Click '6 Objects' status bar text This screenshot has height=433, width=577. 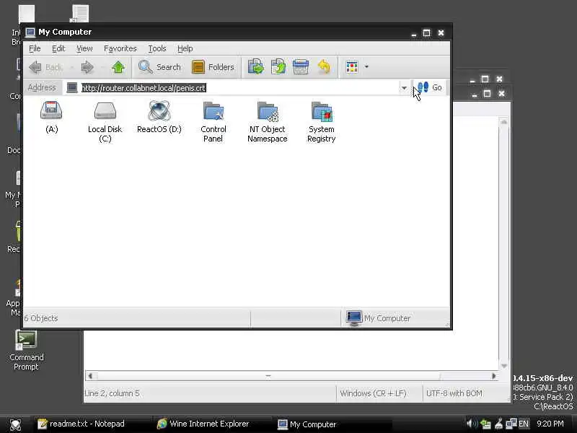click(41, 318)
